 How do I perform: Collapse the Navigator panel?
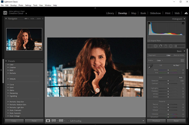click(x=6, y=19)
